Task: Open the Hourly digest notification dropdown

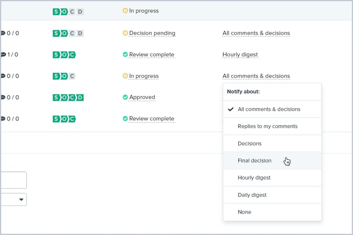Action: [x=240, y=55]
